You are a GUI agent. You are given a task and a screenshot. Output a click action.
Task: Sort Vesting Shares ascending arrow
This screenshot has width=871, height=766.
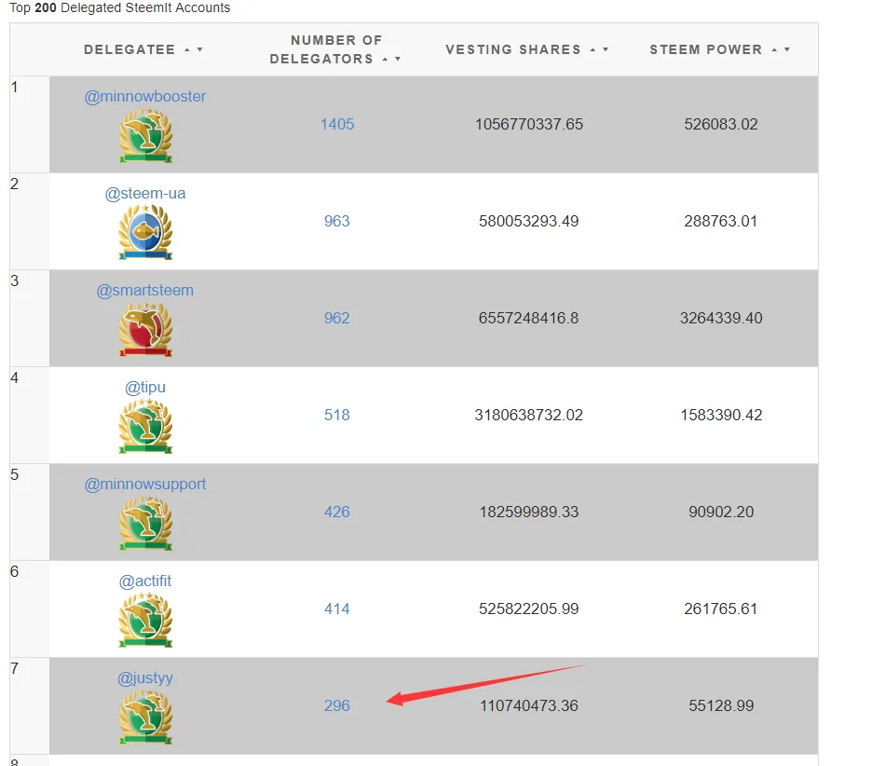point(592,50)
